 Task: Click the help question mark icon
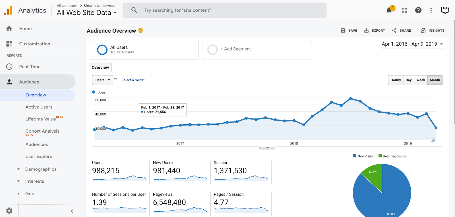coord(418,10)
